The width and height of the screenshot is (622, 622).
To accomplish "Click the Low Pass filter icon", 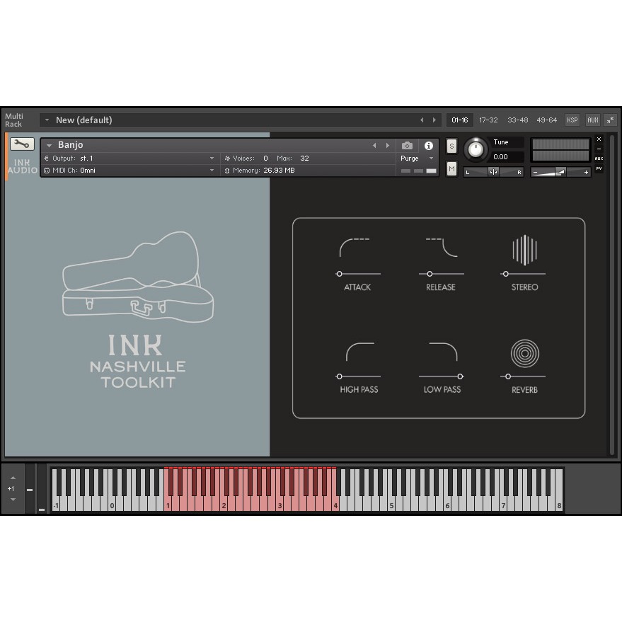I will point(443,352).
